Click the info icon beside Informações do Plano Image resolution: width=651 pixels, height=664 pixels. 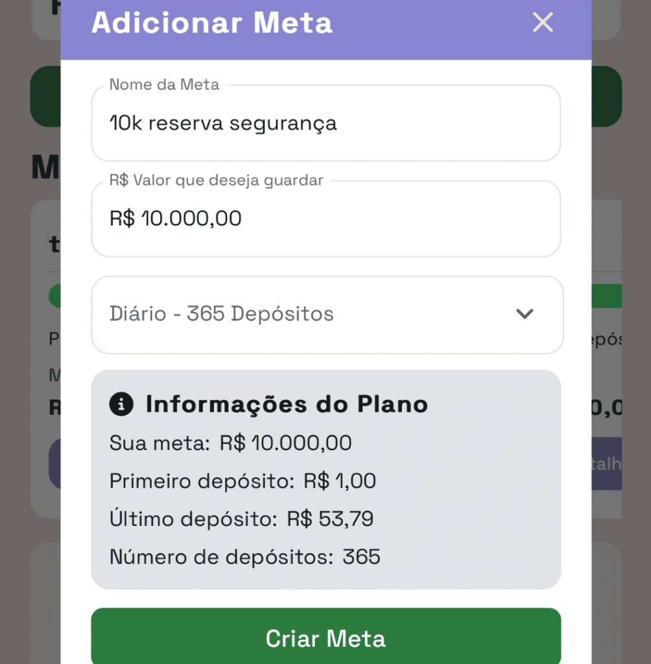pos(121,404)
